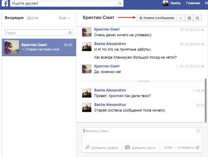
Task: Click Sasha's avatar beside the 9:45 message
Action: 87,46
